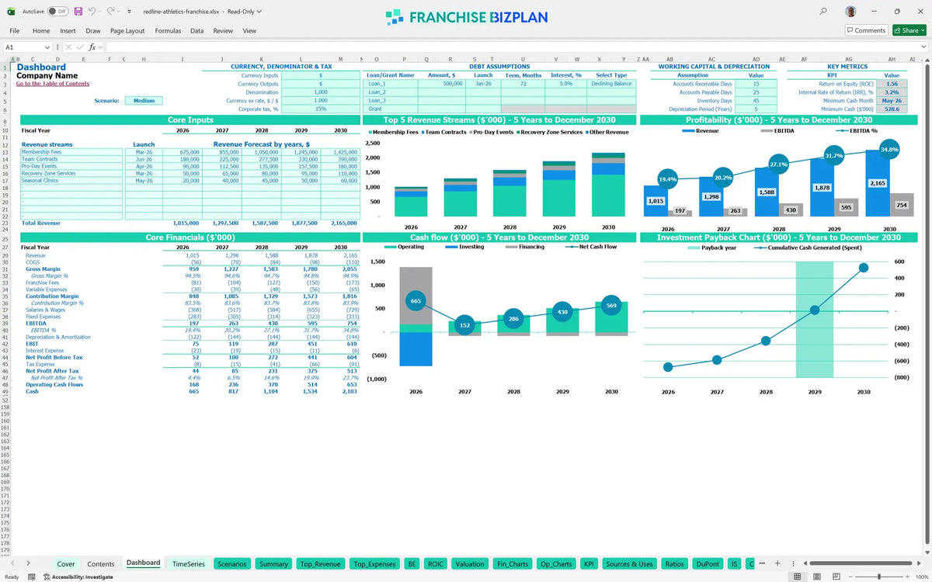932x582 pixels.
Task: Click the Corporate tax 15% cell
Action: (x=320, y=109)
